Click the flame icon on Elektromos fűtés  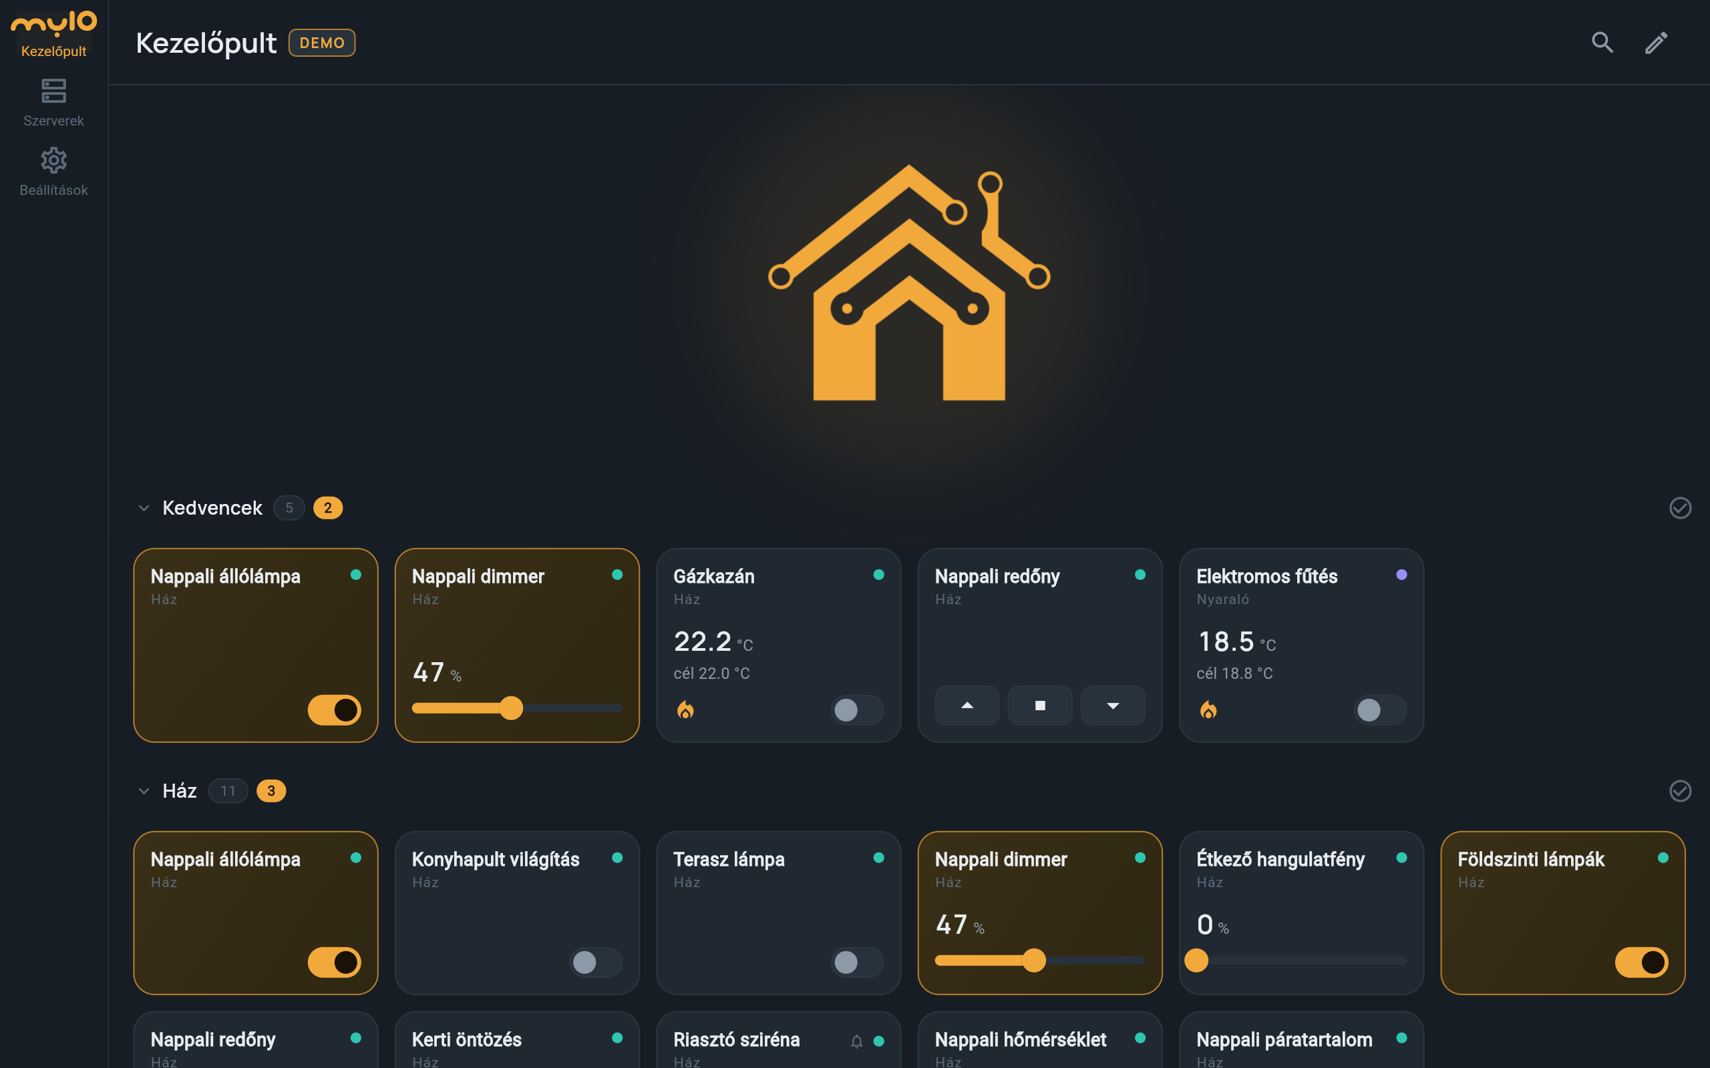pos(1208,710)
